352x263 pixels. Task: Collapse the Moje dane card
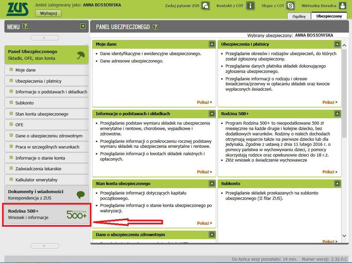[x=212, y=44]
